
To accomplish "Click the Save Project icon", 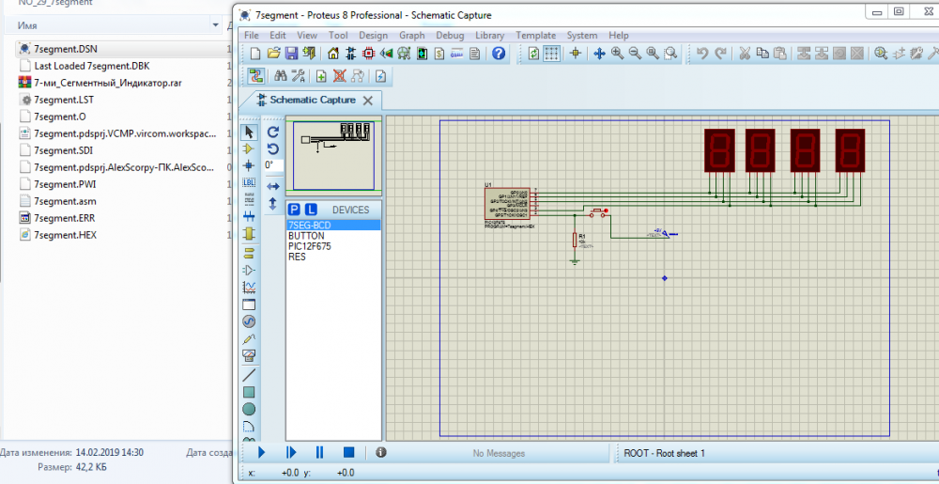I will [x=291, y=54].
